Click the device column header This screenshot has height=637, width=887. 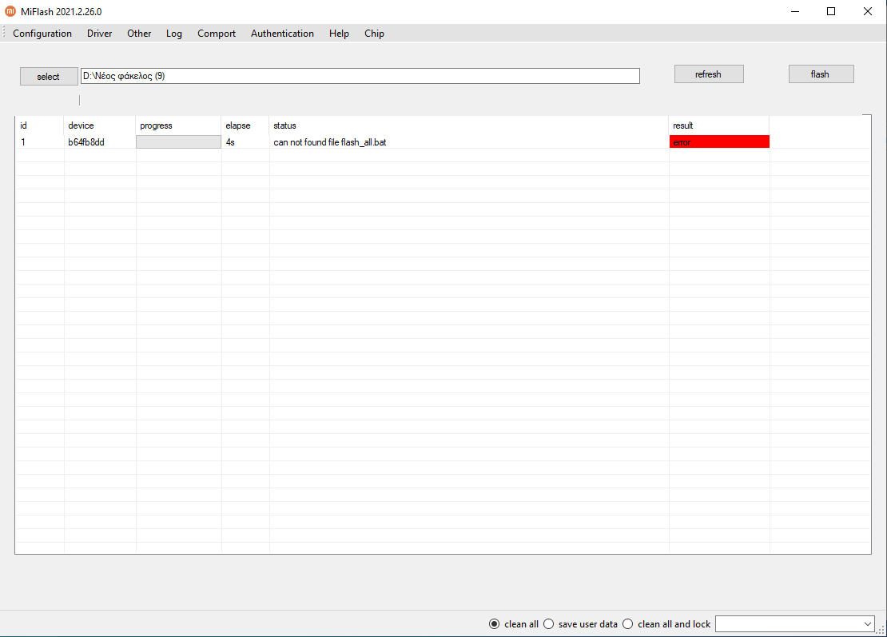coord(100,125)
